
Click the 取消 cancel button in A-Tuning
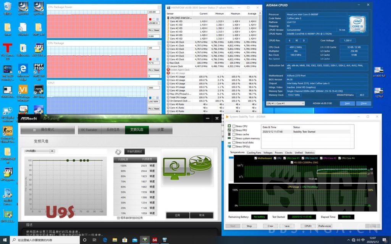(x=202, y=215)
